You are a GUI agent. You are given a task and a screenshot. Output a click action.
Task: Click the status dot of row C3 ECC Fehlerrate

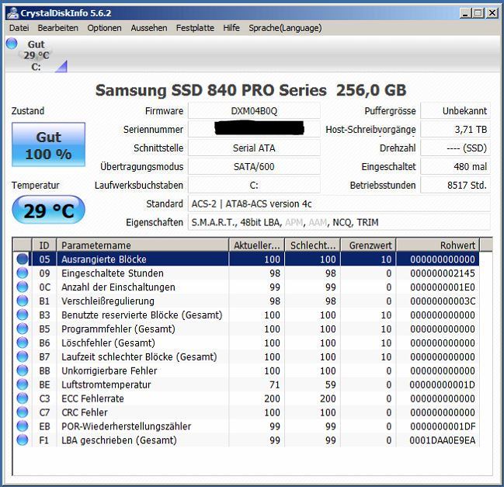23,398
